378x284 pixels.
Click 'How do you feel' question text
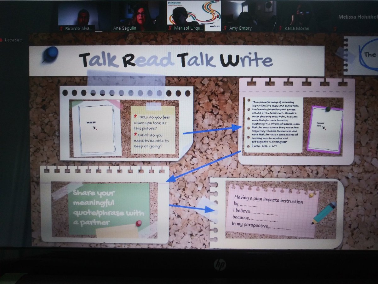(151, 123)
